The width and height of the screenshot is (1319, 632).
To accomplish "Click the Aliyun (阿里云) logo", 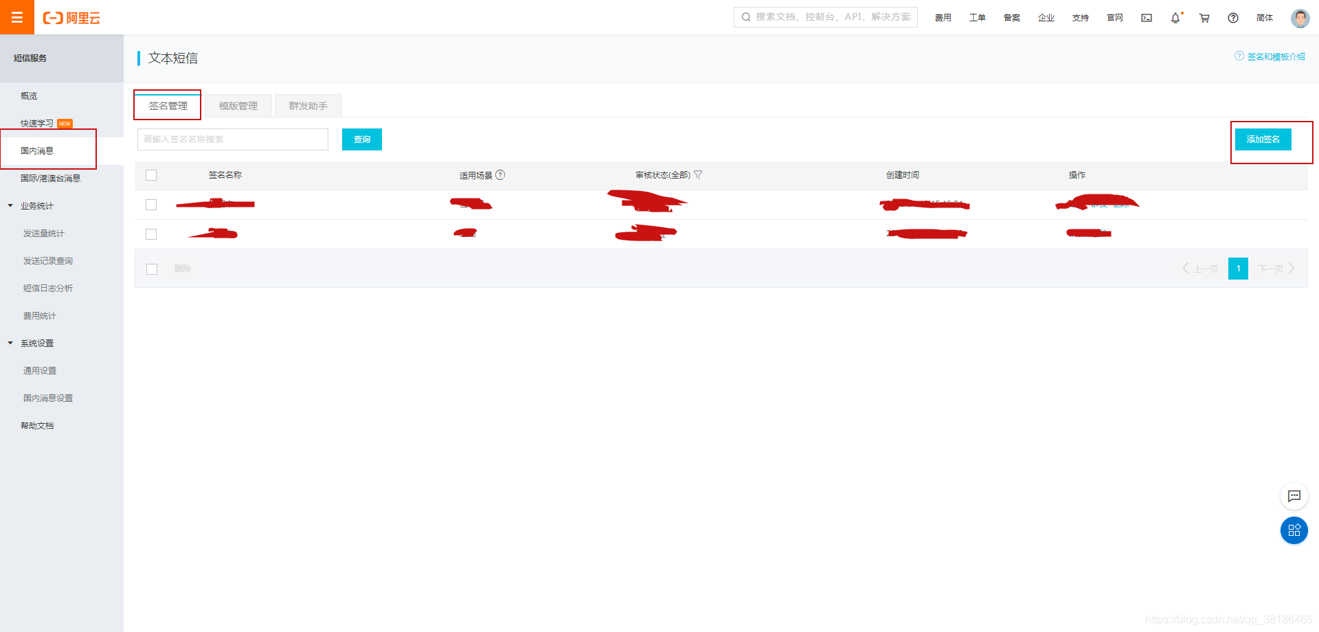I will point(71,17).
